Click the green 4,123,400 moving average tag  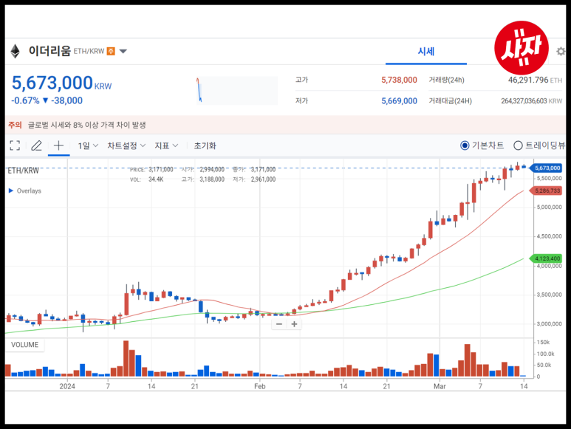(x=546, y=258)
